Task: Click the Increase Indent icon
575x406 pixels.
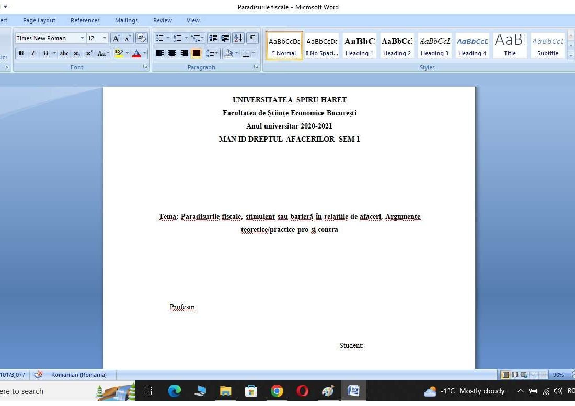Action: click(x=225, y=38)
